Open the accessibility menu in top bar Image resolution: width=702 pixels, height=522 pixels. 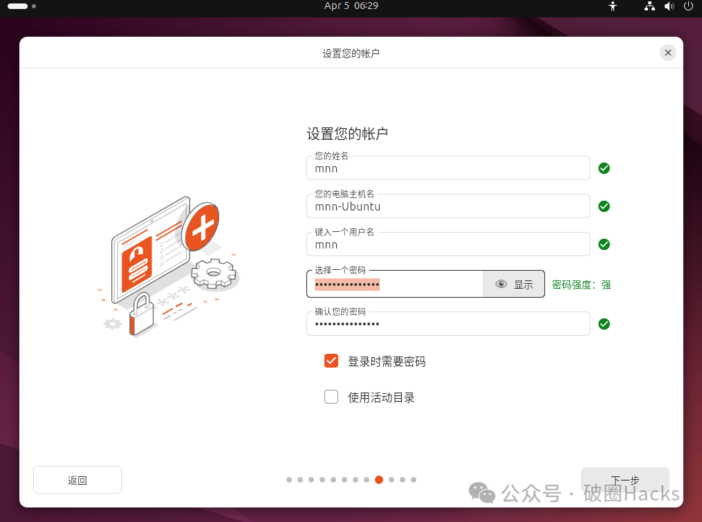[613, 6]
